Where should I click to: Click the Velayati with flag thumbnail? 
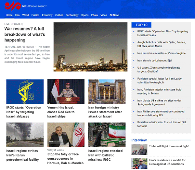coord(66,135)
